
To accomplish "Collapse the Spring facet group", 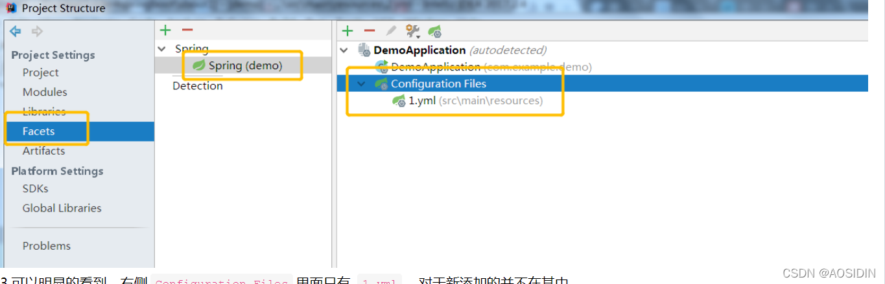I will [x=161, y=49].
